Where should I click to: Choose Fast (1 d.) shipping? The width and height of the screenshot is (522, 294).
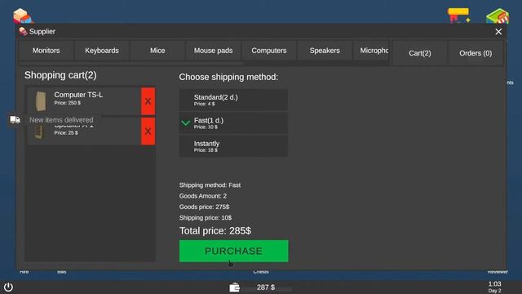[x=233, y=123]
